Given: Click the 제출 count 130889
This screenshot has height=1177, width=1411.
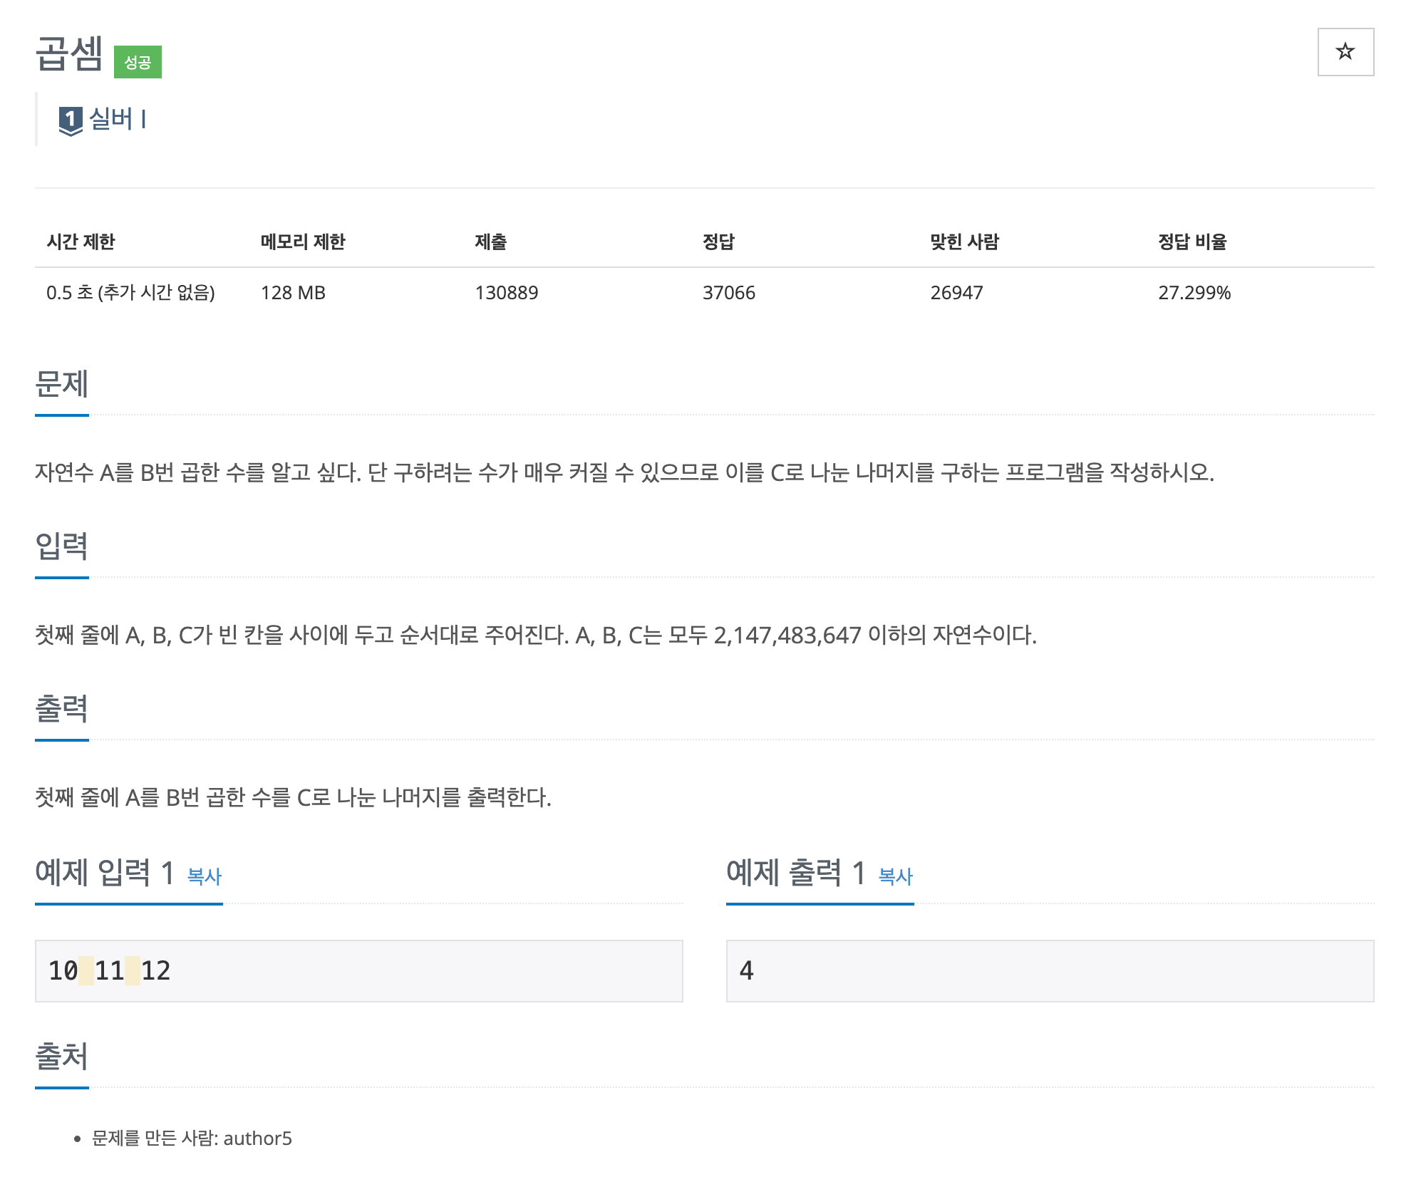Looking at the screenshot, I should (506, 293).
